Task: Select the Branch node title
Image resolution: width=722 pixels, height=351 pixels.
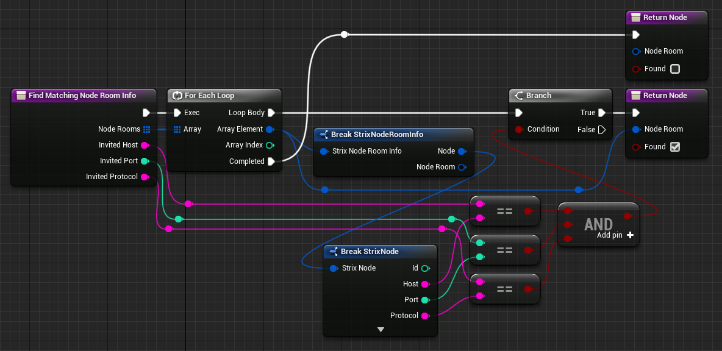Action: 538,96
